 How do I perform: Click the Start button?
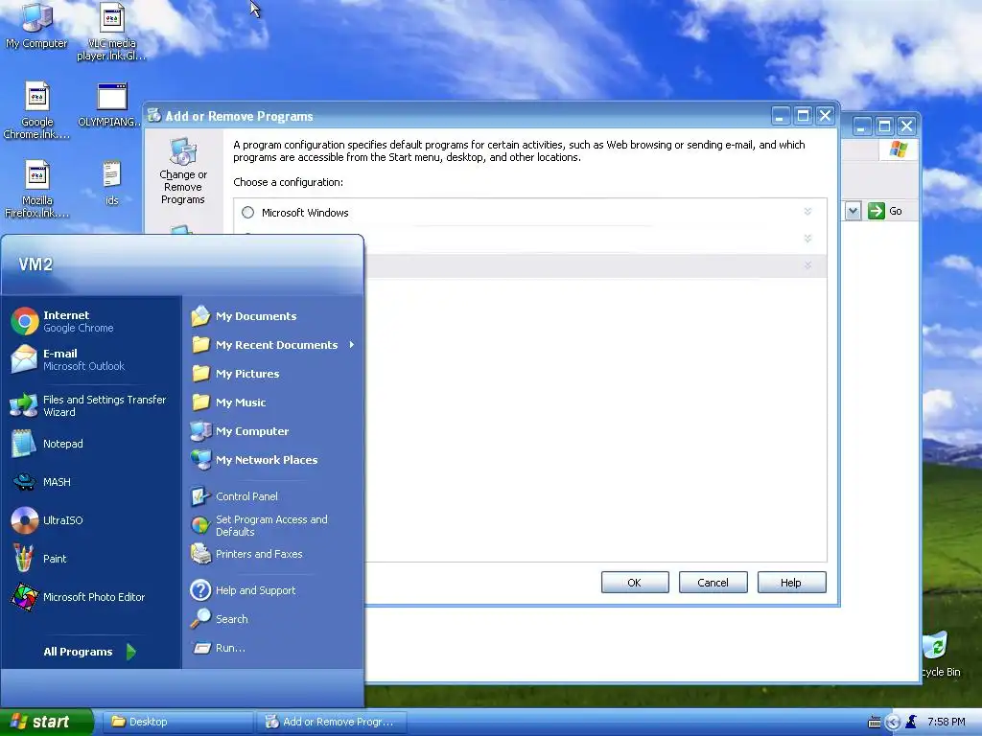pos(45,722)
